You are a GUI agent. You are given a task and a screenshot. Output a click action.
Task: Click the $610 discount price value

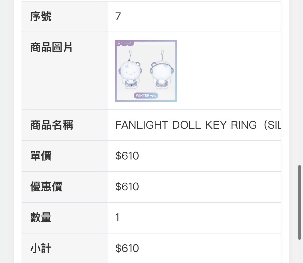click(127, 187)
